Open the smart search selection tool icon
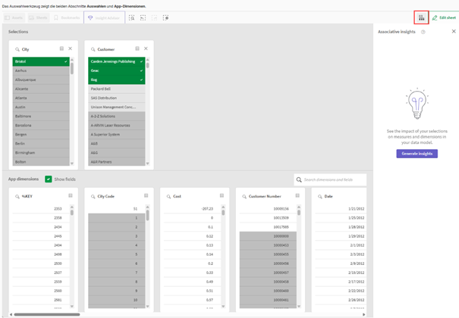Screen dimensions: 459x318 coord(132,18)
